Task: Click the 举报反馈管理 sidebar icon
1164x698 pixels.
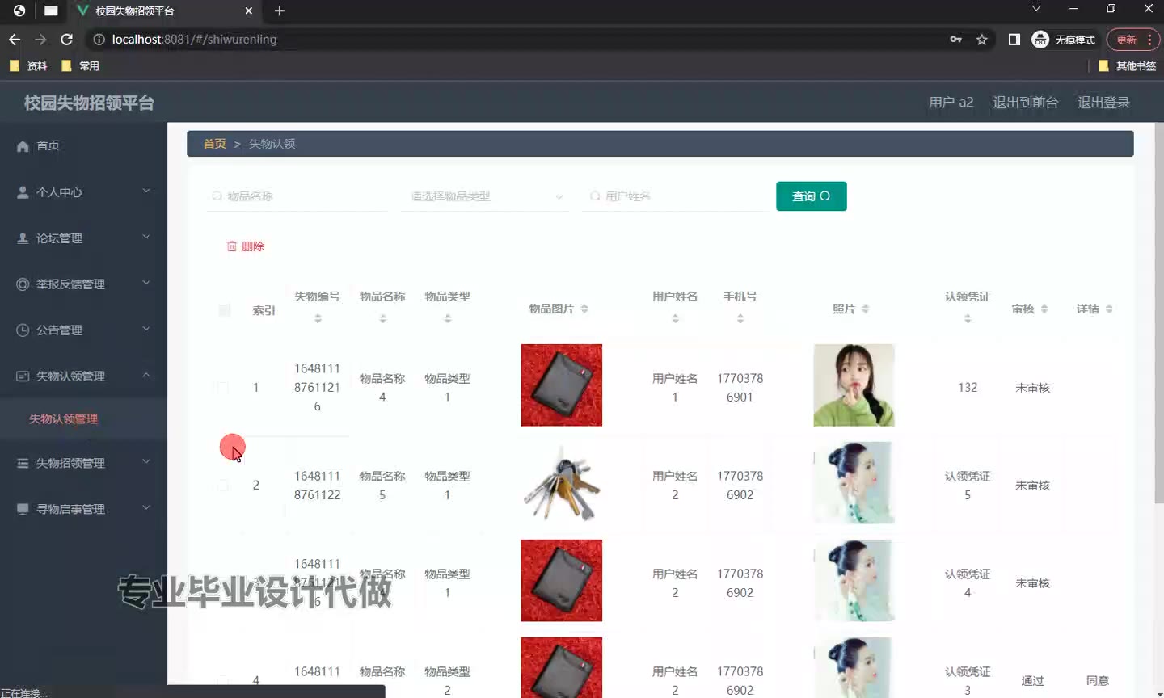Action: [x=23, y=284]
